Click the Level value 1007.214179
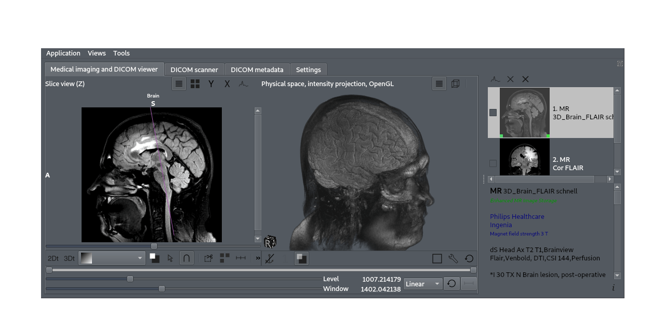 pyautogui.click(x=381, y=279)
